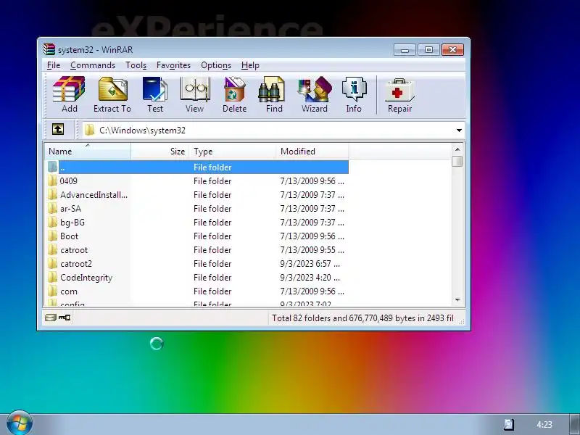Click the Test archive toolbar icon
The height and width of the screenshot is (435, 580).
[155, 89]
